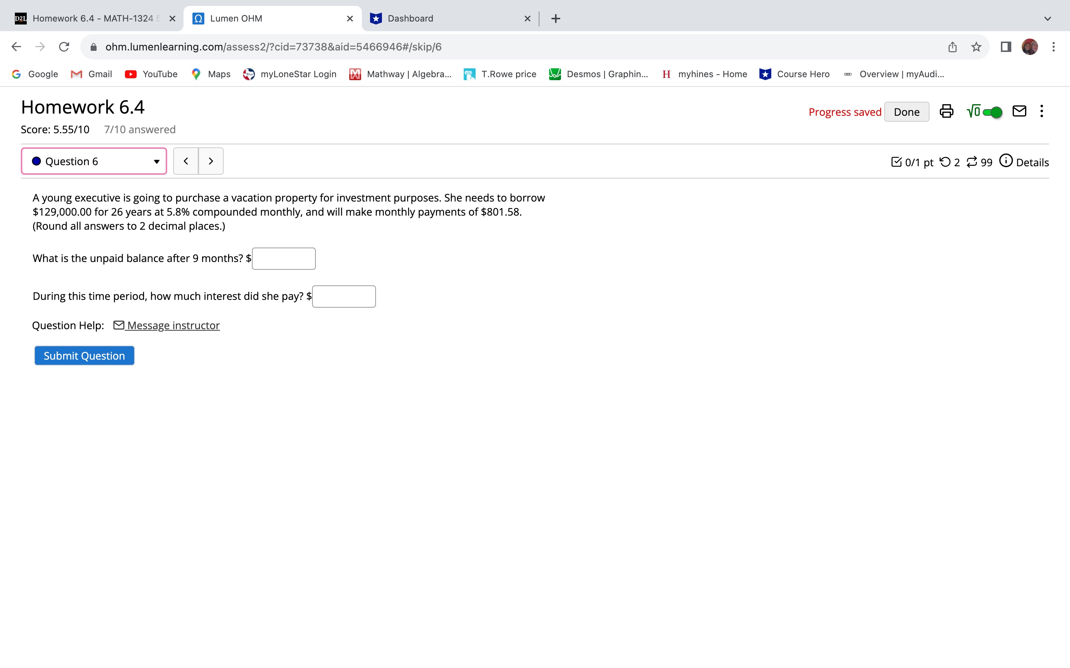The width and height of the screenshot is (1070, 668).
Task: Click the unpaid balance answer field
Action: (283, 259)
